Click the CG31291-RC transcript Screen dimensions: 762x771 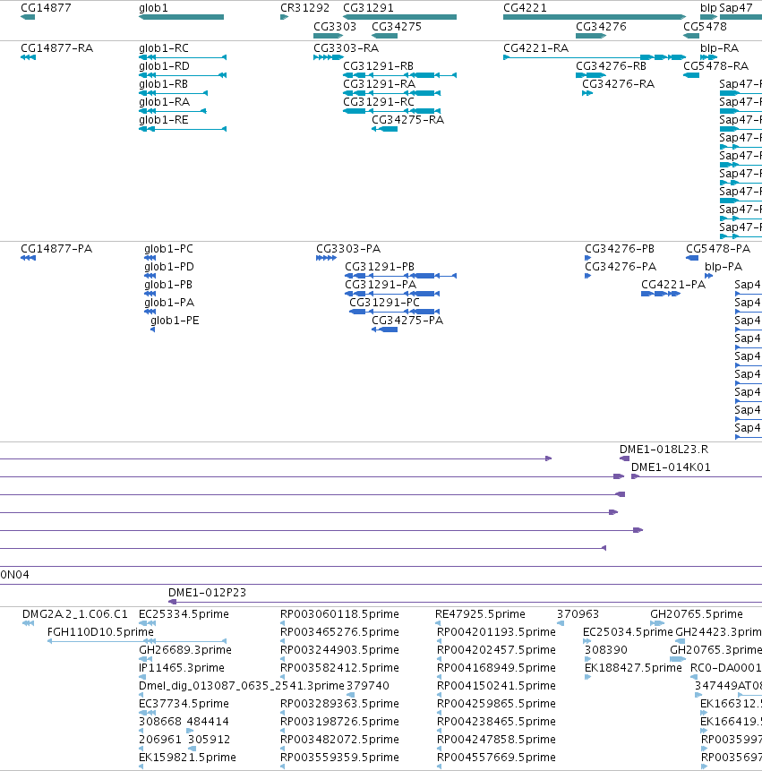[x=392, y=111]
